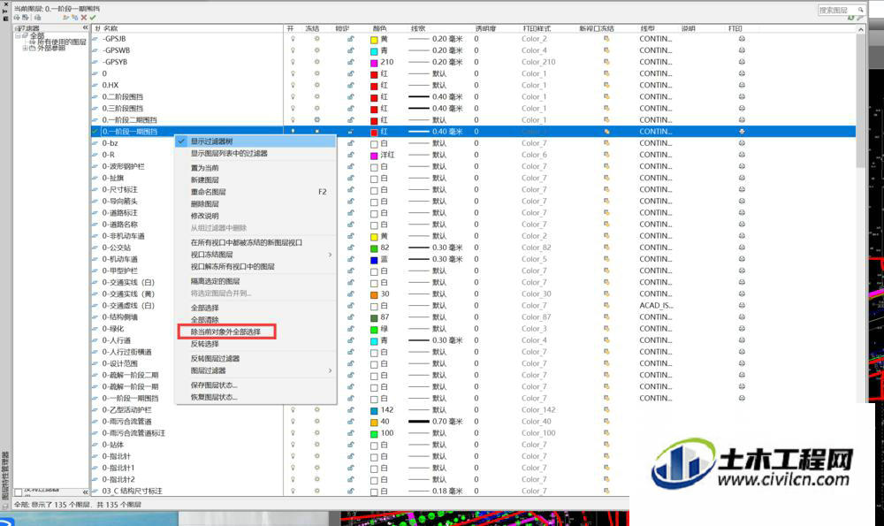This screenshot has width=884, height=526.
Task: Toggle freeze for 0-雨污合流管道
Action: [x=316, y=422]
